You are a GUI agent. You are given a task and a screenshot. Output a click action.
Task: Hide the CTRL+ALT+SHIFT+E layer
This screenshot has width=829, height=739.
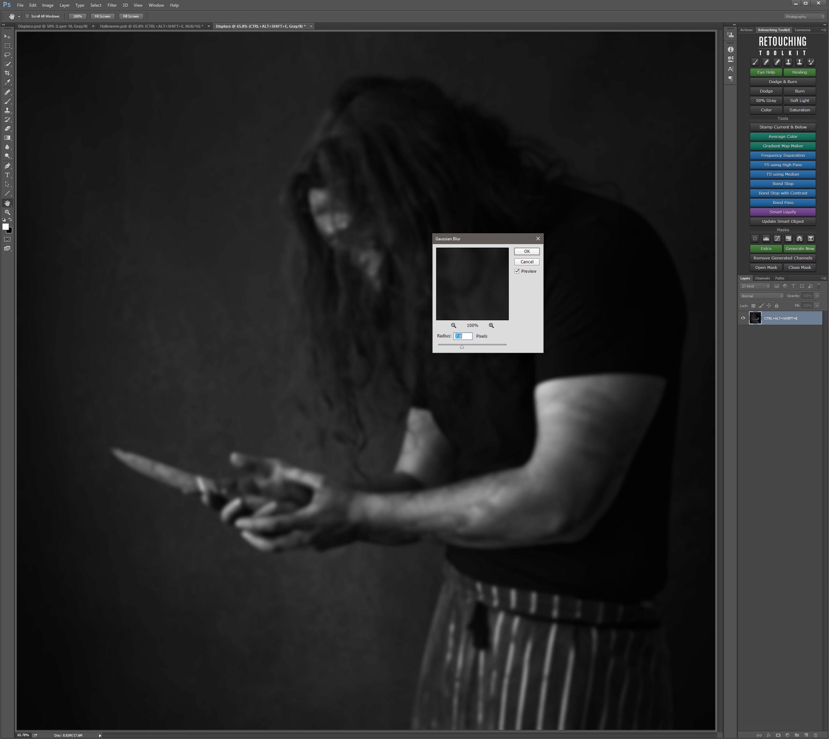pyautogui.click(x=743, y=319)
